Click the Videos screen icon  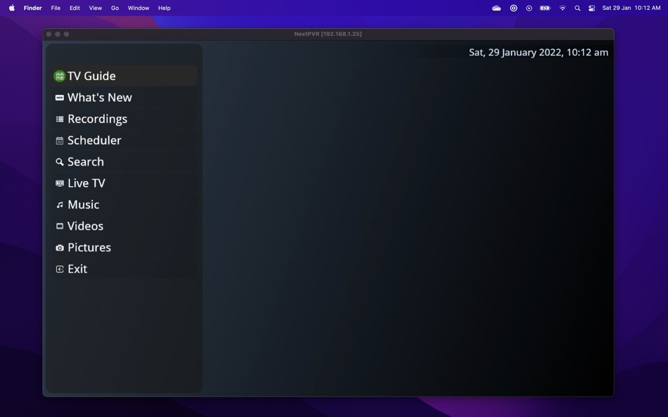(x=60, y=226)
